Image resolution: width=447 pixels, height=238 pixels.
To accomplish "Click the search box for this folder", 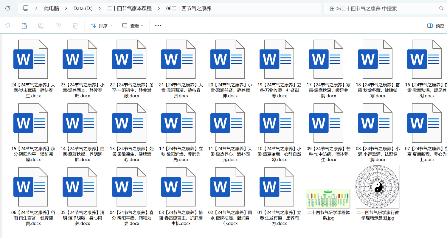I will [381, 8].
